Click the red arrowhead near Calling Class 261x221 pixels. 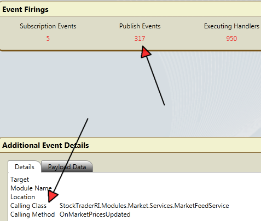[53, 196]
